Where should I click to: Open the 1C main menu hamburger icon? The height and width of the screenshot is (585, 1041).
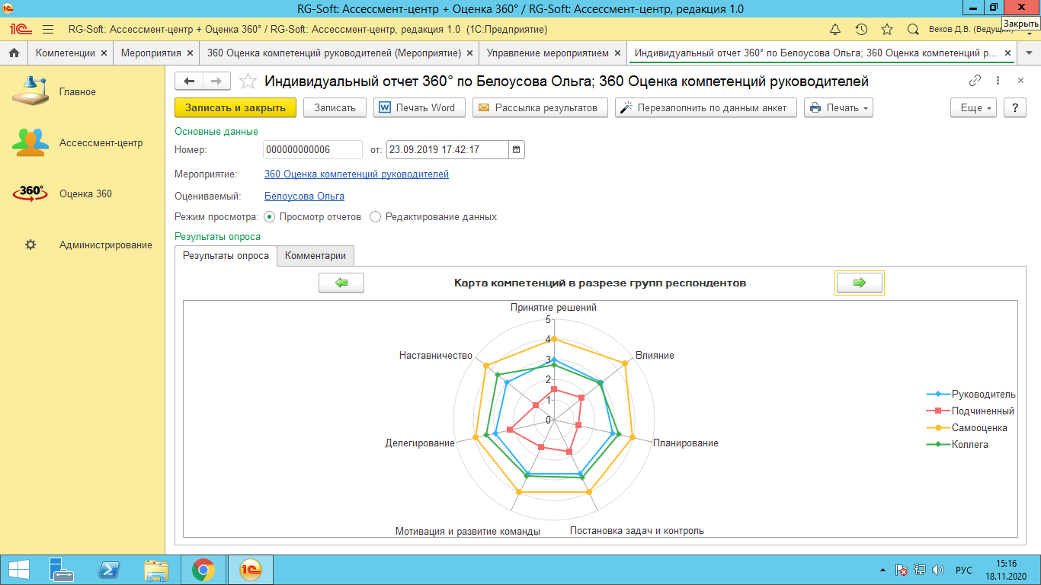[48, 30]
